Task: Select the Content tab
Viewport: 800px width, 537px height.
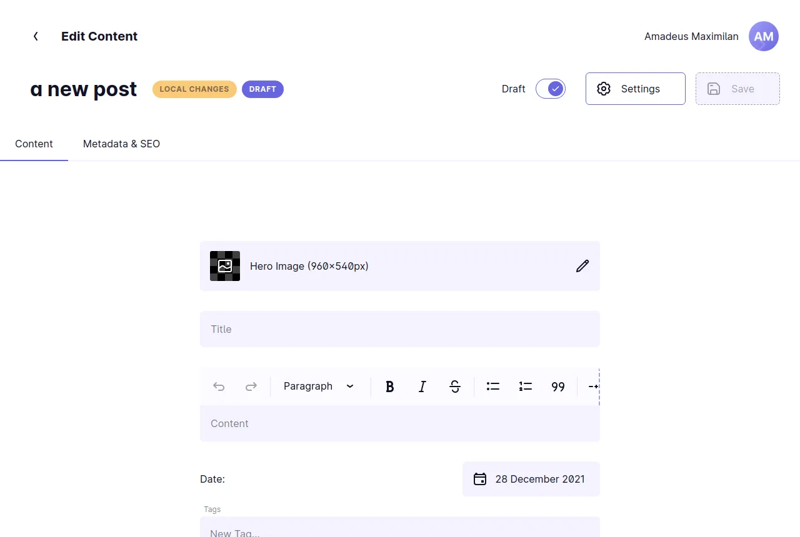Action: point(34,144)
